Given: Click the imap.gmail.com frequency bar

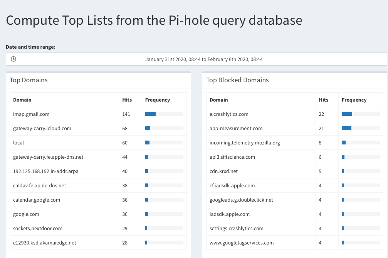Looking at the screenshot, I should pyautogui.click(x=164, y=114).
